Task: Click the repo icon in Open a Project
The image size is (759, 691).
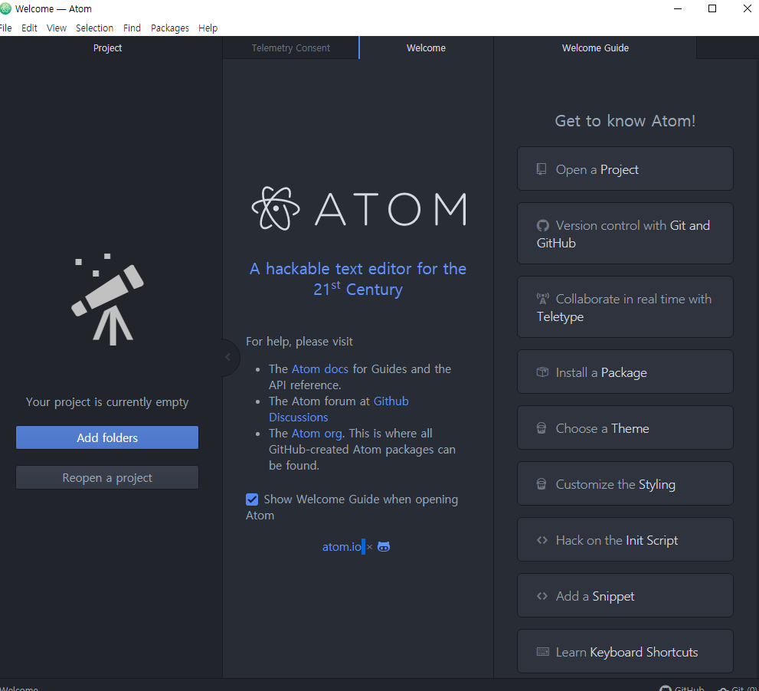Action: 541,169
